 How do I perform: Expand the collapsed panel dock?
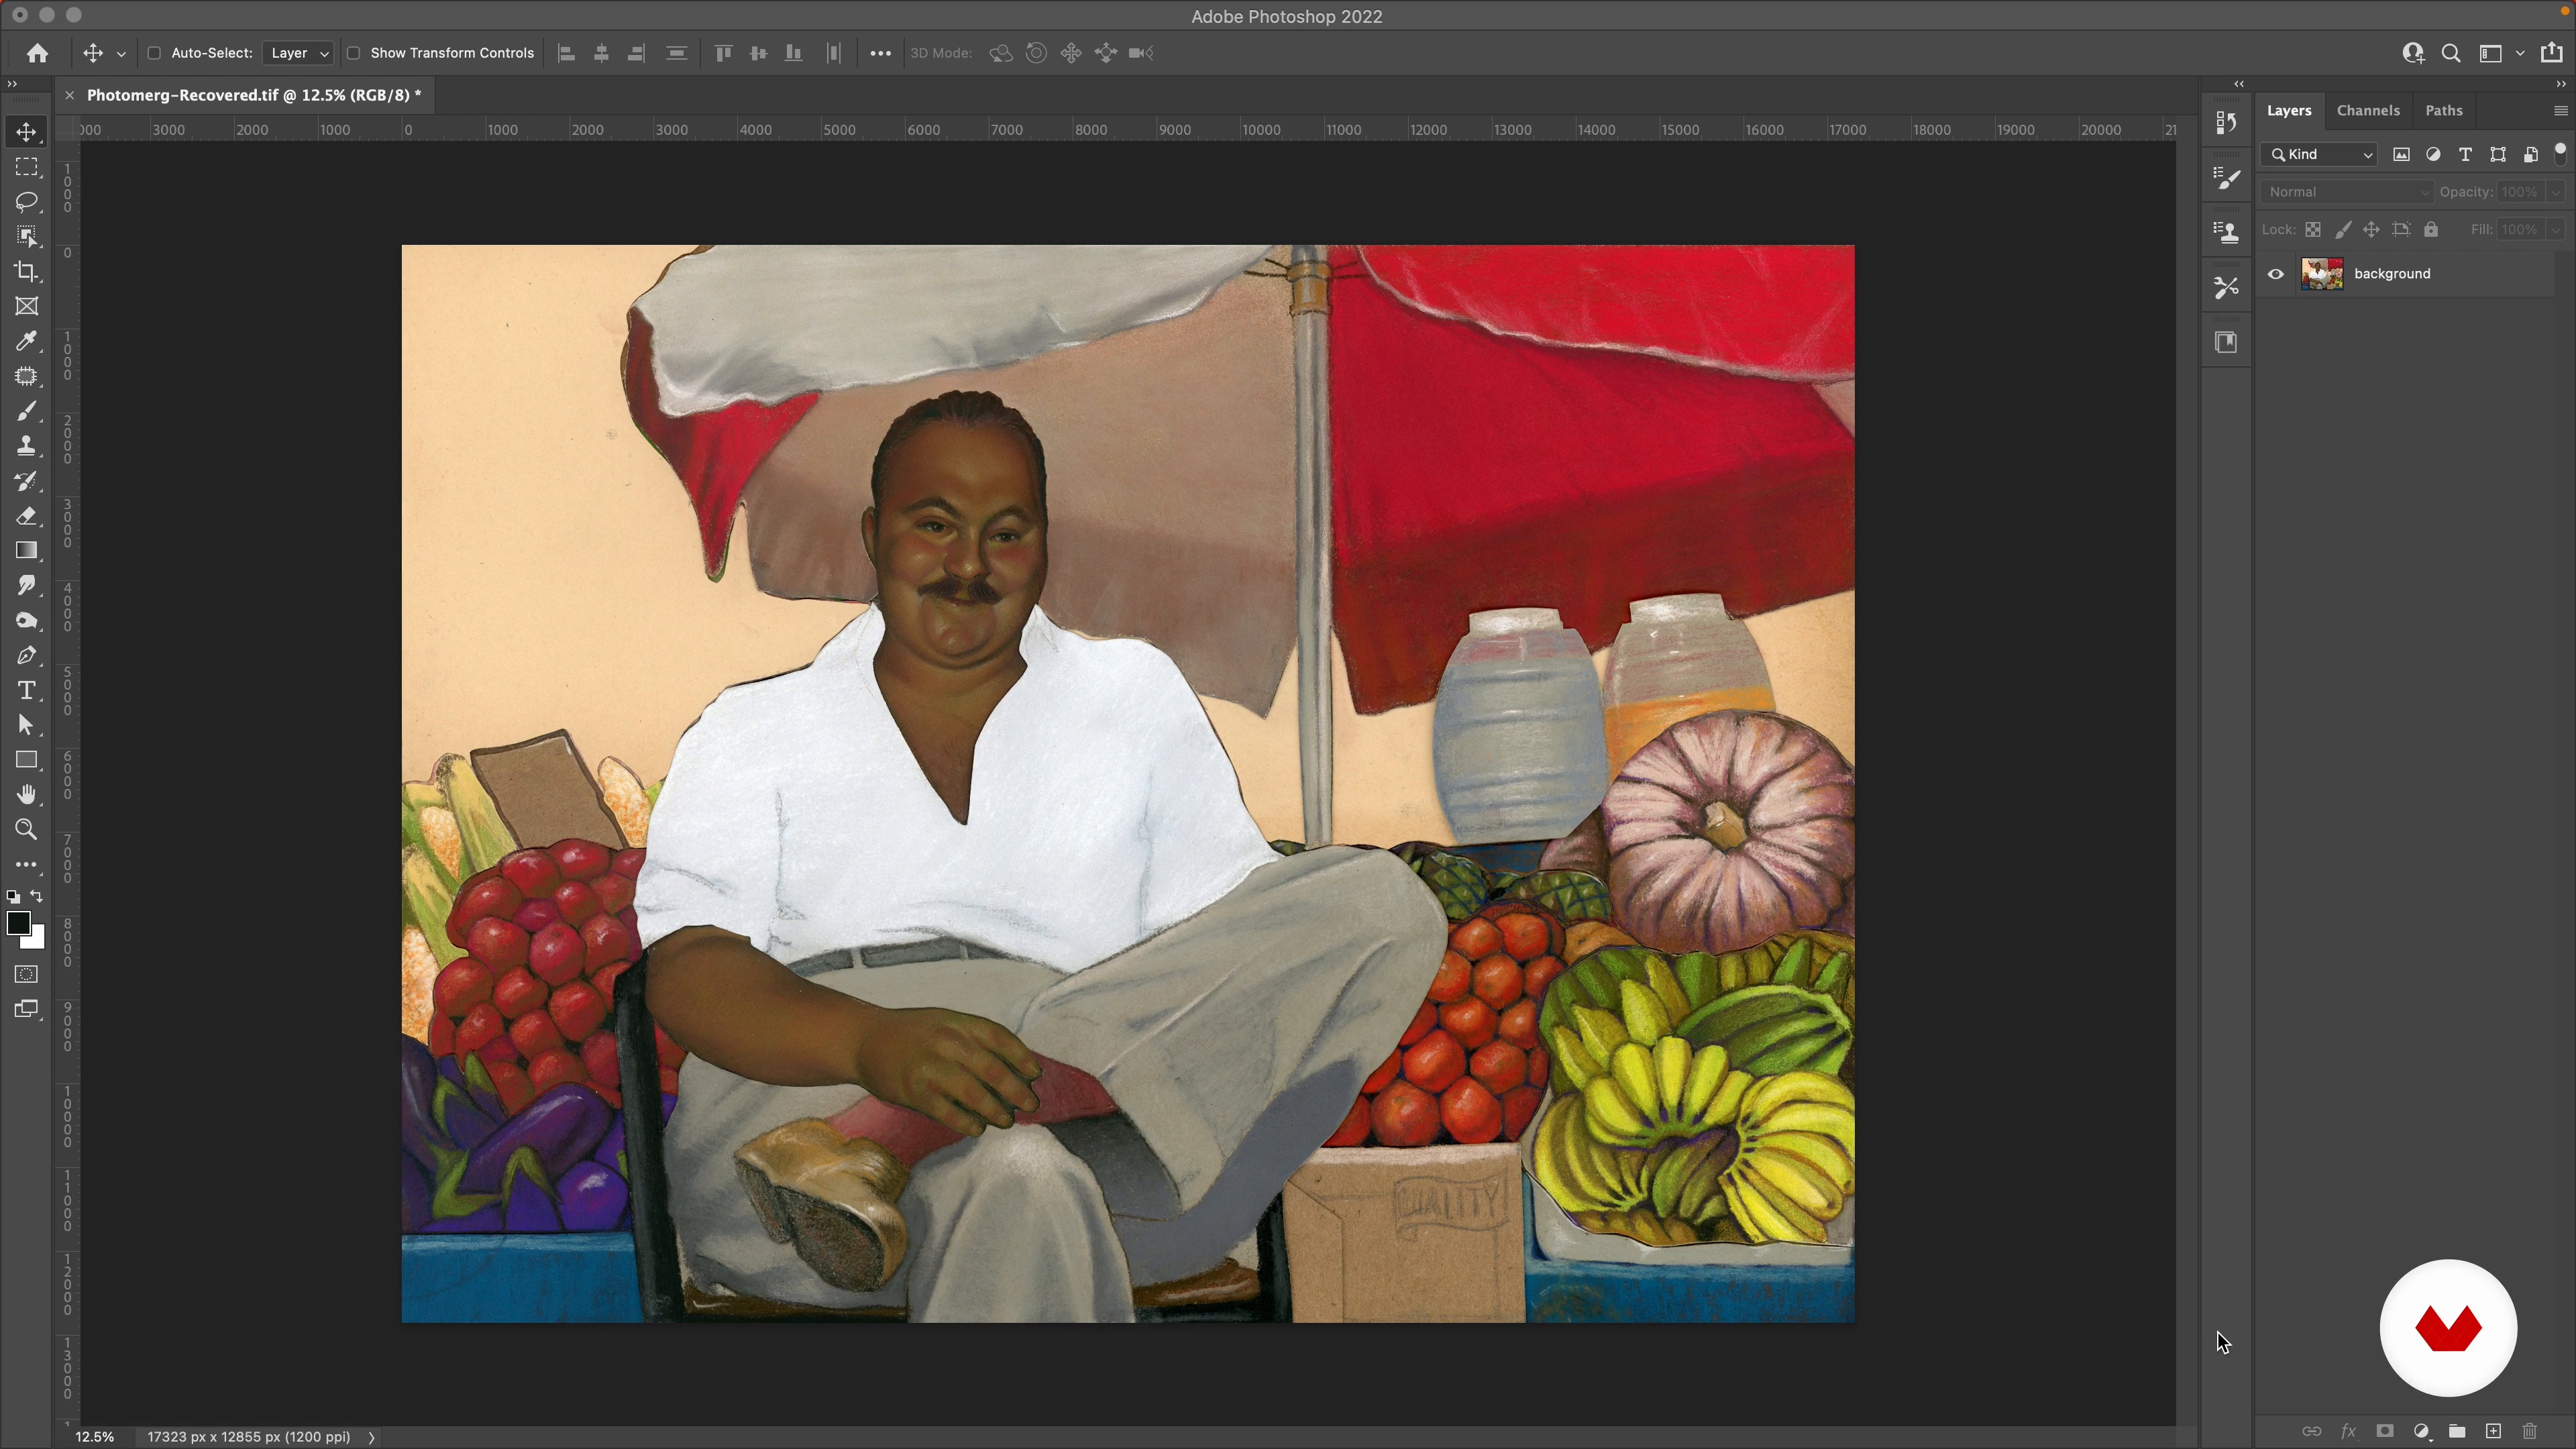(x=2239, y=84)
